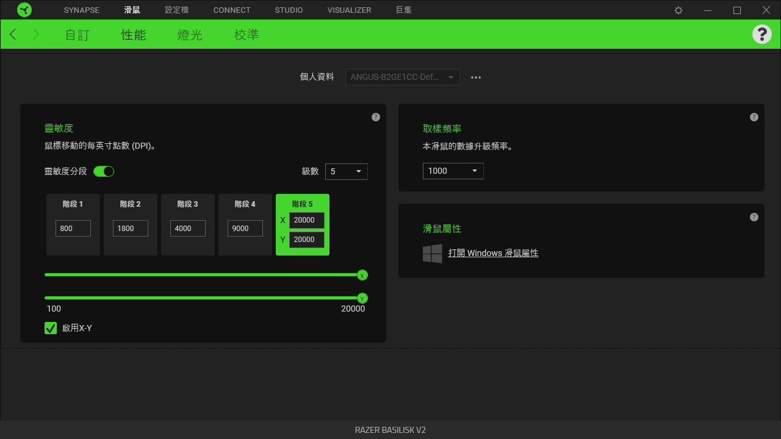Click the 本滑鼠的數據升級頻率 description
The width and height of the screenshot is (781, 439).
point(468,146)
